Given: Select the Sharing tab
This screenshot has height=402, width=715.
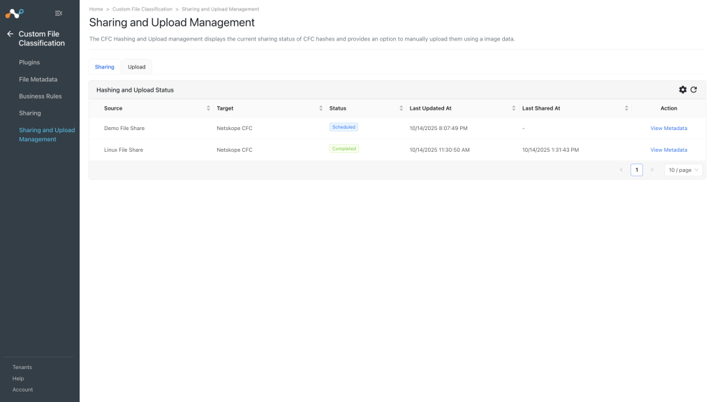Looking at the screenshot, I should [105, 66].
